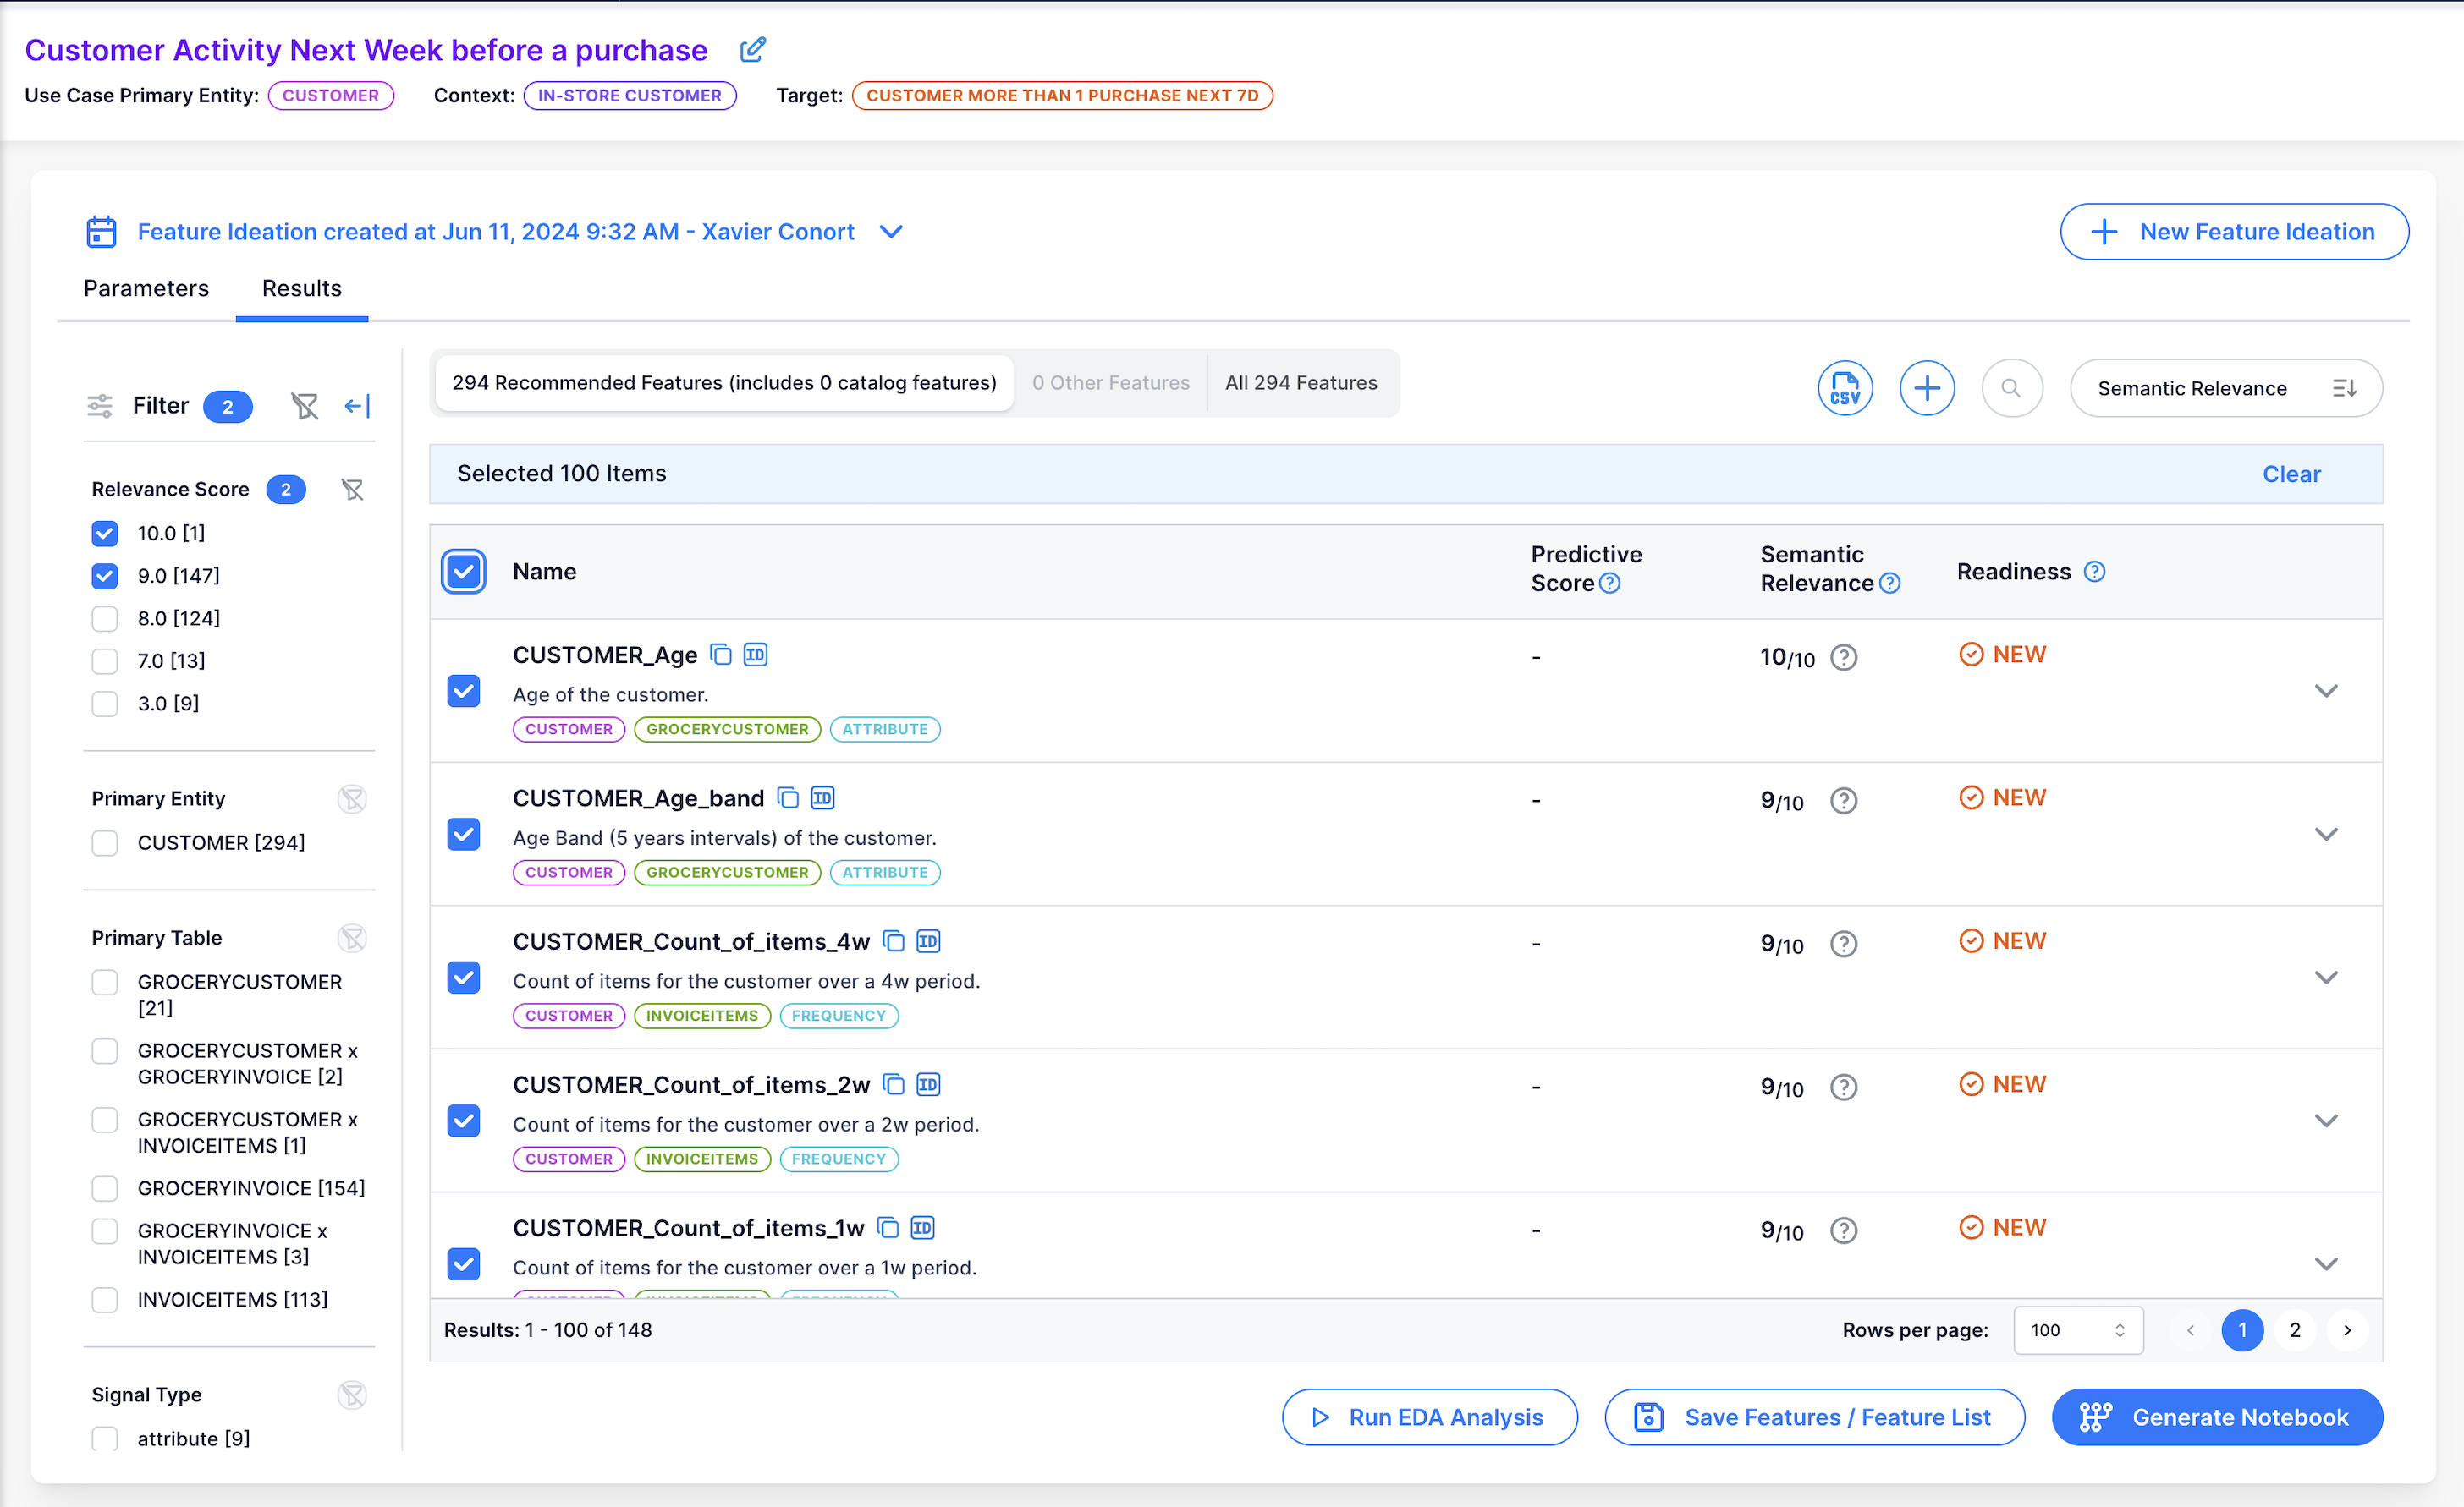Click the target tag CUSTOMER MORE THAN 1 PURCHASE
Screen dimensions: 2464x1507
1062,96
